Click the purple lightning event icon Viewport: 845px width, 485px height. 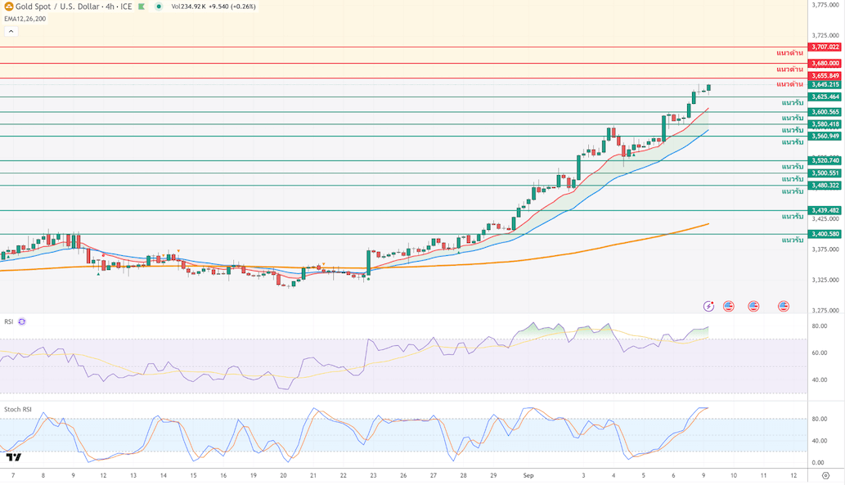708,306
